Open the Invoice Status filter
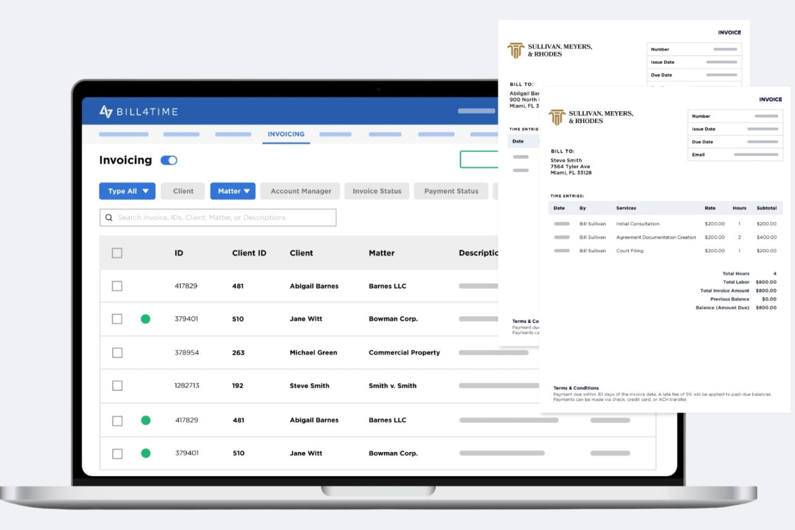 click(377, 191)
